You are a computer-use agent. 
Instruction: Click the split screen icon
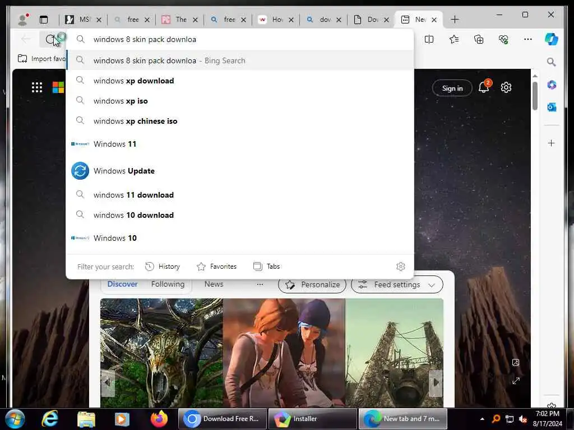point(429,39)
